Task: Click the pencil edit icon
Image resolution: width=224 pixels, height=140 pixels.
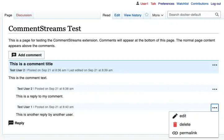Action: (x=175, y=116)
